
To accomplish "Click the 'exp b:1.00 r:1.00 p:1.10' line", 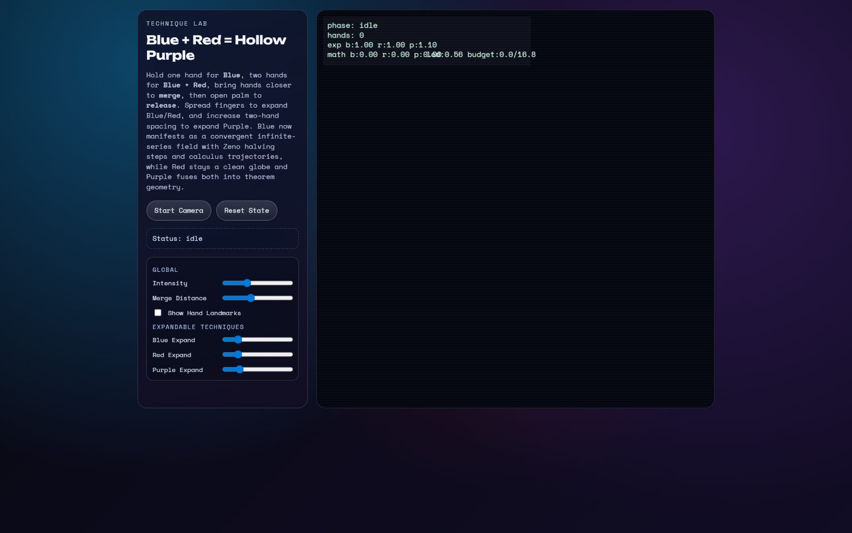I will tap(382, 45).
